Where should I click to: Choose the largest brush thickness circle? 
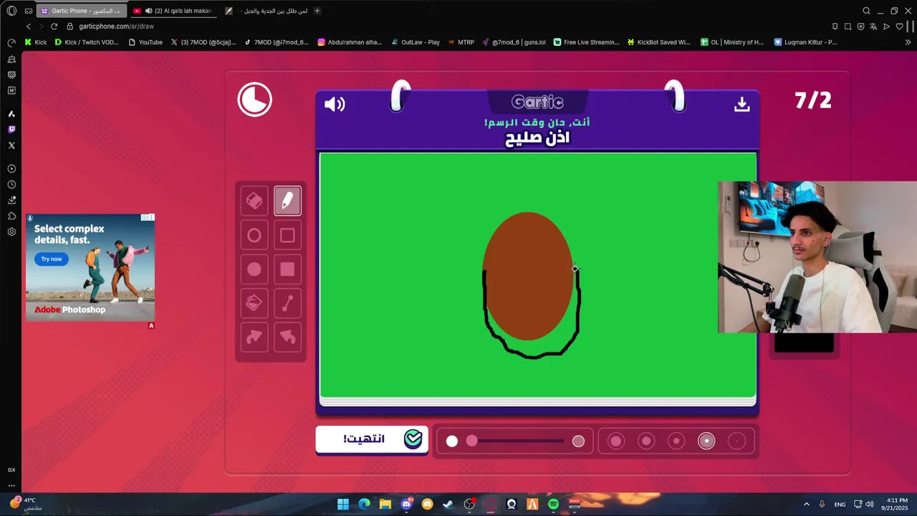pyautogui.click(x=616, y=441)
